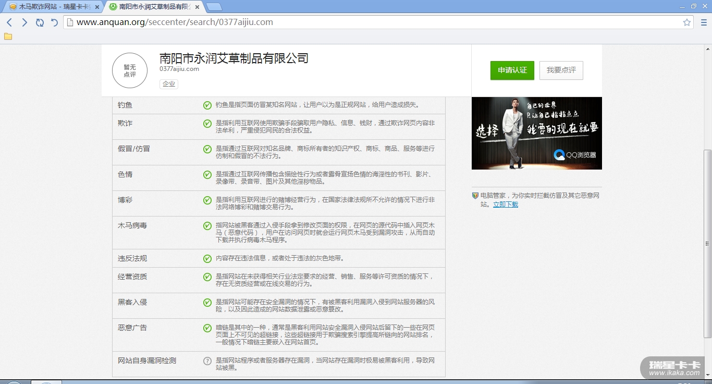Close the 木马欺诈网站 tab
The image size is (712, 384).
click(97, 7)
